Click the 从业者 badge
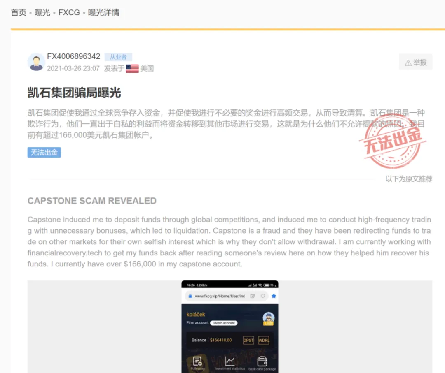This screenshot has height=373, width=445. 118,57
